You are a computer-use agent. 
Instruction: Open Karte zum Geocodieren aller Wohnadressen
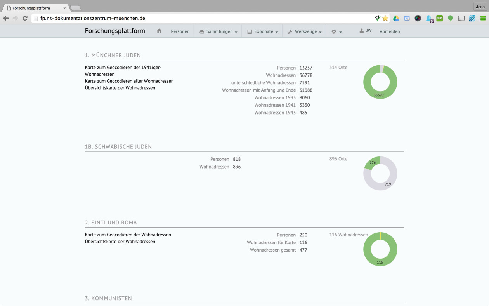pos(129,81)
